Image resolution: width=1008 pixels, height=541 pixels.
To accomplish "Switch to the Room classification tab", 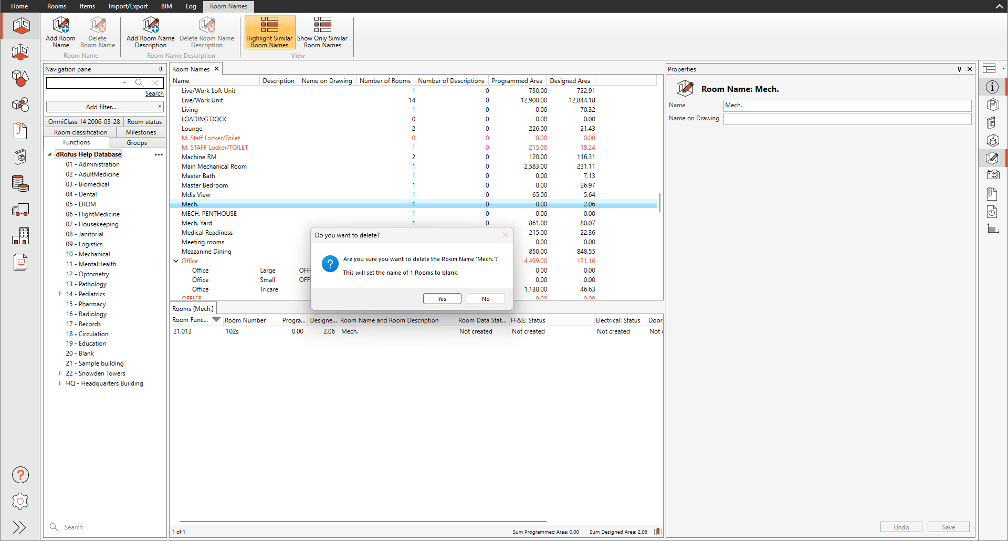I will pos(80,132).
